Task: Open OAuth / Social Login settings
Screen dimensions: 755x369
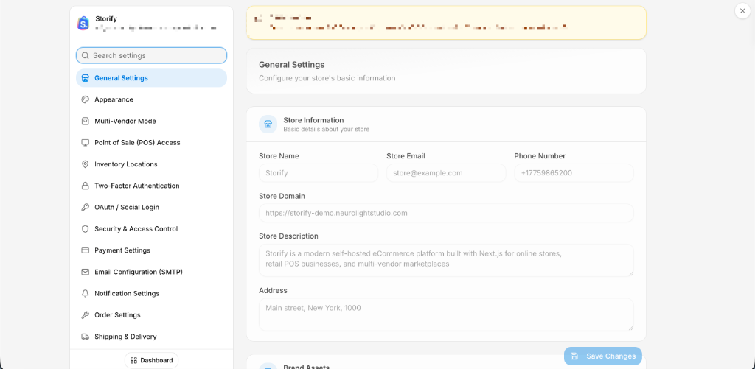Action: pos(151,208)
